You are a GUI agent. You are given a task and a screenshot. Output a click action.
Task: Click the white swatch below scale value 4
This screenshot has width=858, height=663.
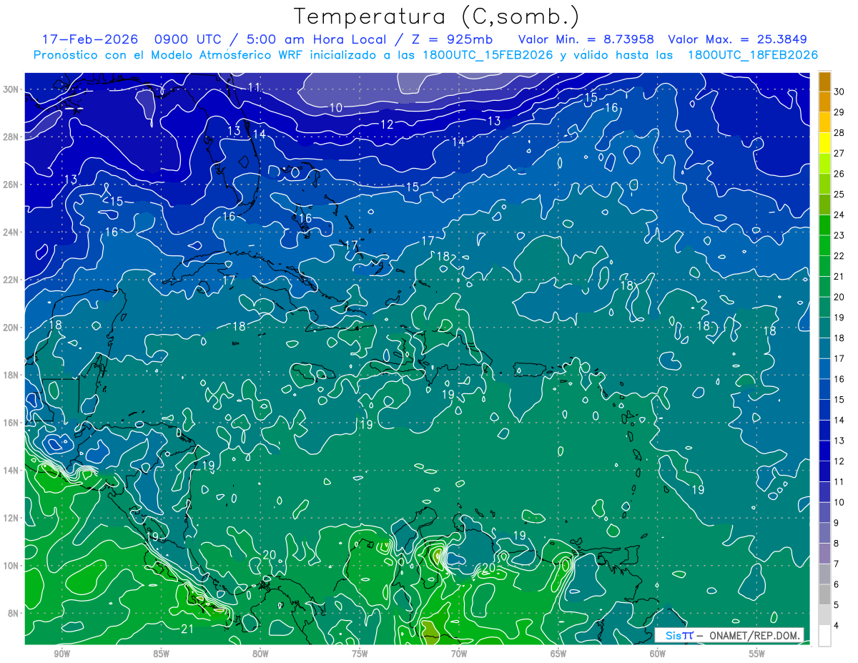click(825, 636)
